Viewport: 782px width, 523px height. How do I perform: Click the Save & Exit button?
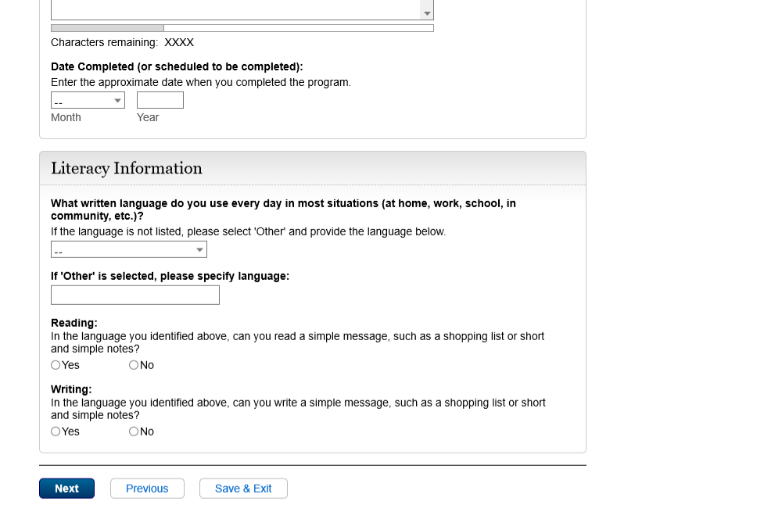(x=243, y=489)
